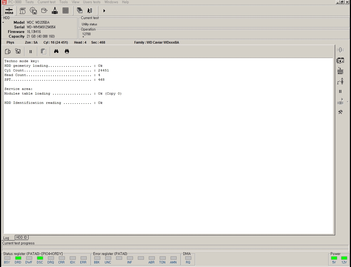Viewport: 351px width, 267px height.
Task: Click the 'Cyl Count' log line
Action: (x=57, y=70)
